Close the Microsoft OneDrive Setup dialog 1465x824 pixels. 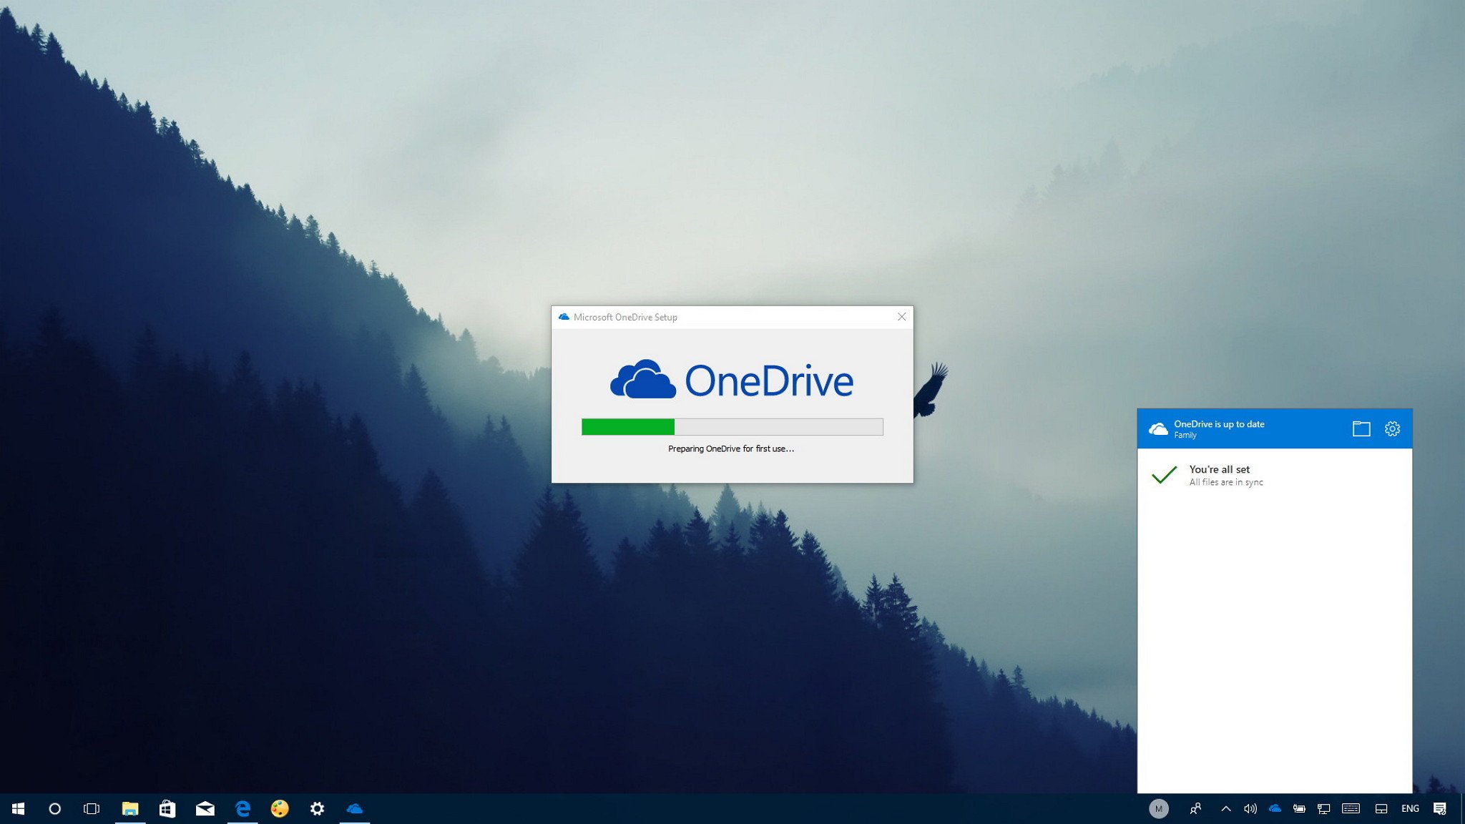pos(901,317)
